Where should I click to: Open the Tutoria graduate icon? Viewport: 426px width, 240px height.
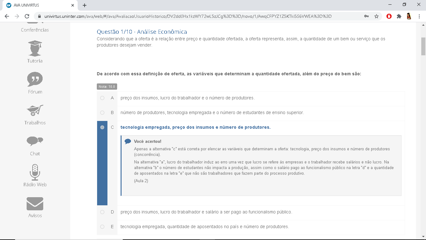coord(35,48)
